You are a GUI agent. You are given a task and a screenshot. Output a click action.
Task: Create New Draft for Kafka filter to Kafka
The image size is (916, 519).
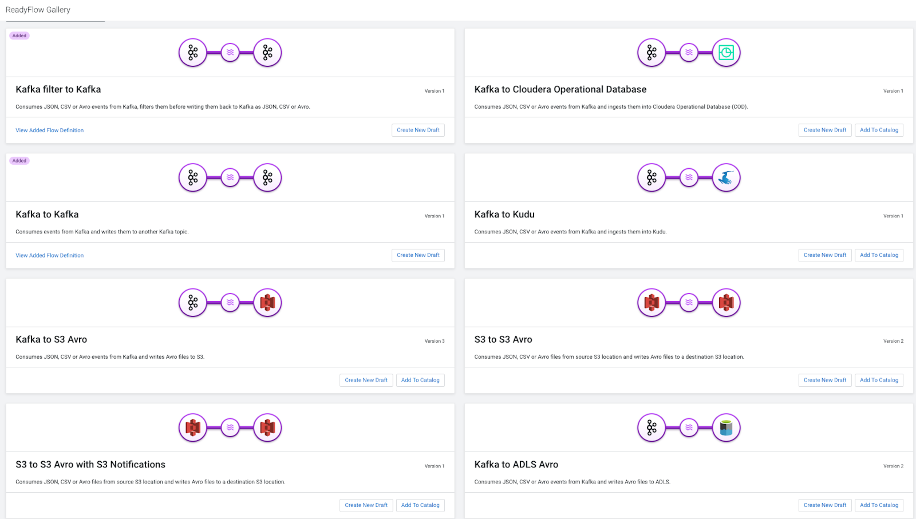pos(418,130)
